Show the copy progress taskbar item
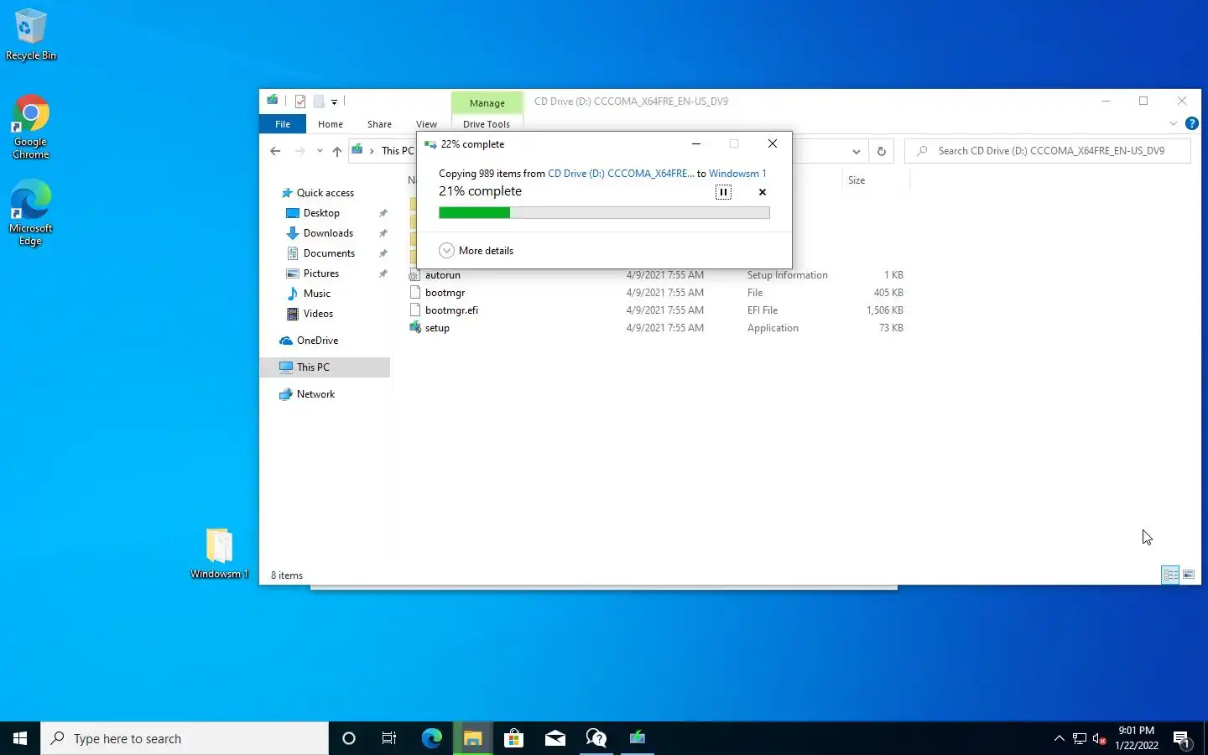This screenshot has width=1208, height=755. tap(638, 738)
